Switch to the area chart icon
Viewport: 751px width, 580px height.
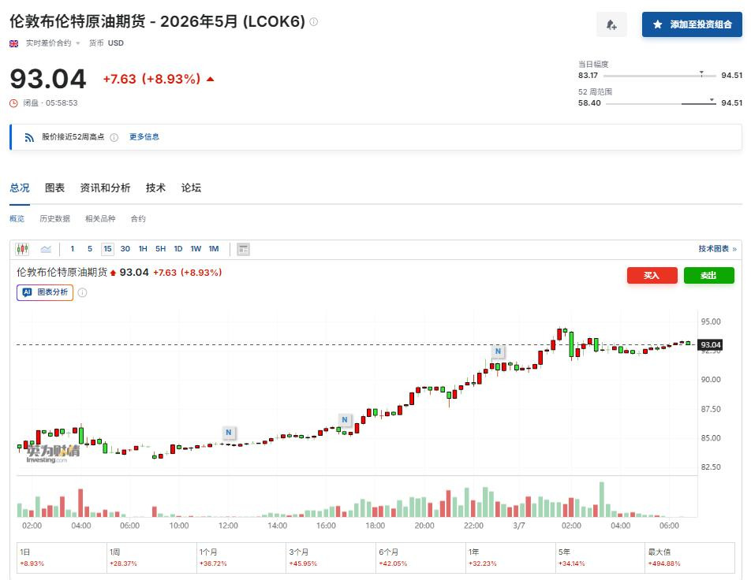[x=46, y=249]
